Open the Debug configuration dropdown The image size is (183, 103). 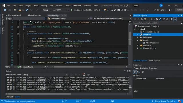(x=47, y=10)
